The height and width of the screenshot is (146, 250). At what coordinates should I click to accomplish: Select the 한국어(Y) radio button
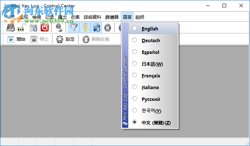(x=135, y=110)
